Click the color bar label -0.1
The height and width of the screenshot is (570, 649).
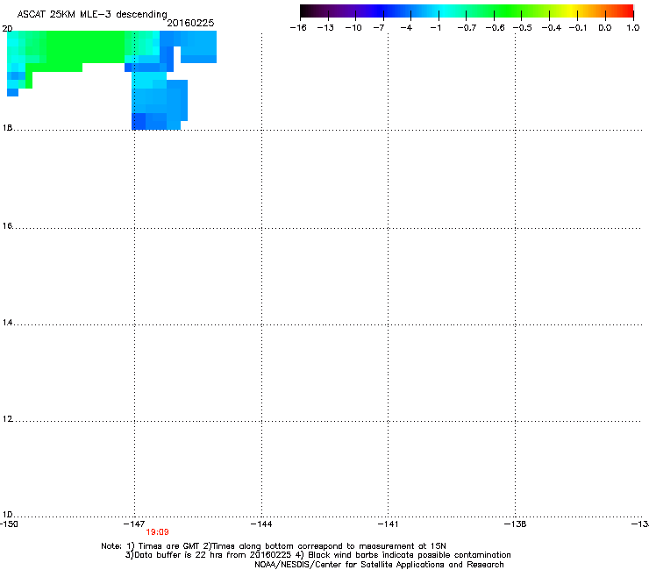tap(578, 28)
